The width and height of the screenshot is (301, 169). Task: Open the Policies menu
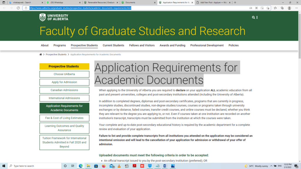coord(233,45)
